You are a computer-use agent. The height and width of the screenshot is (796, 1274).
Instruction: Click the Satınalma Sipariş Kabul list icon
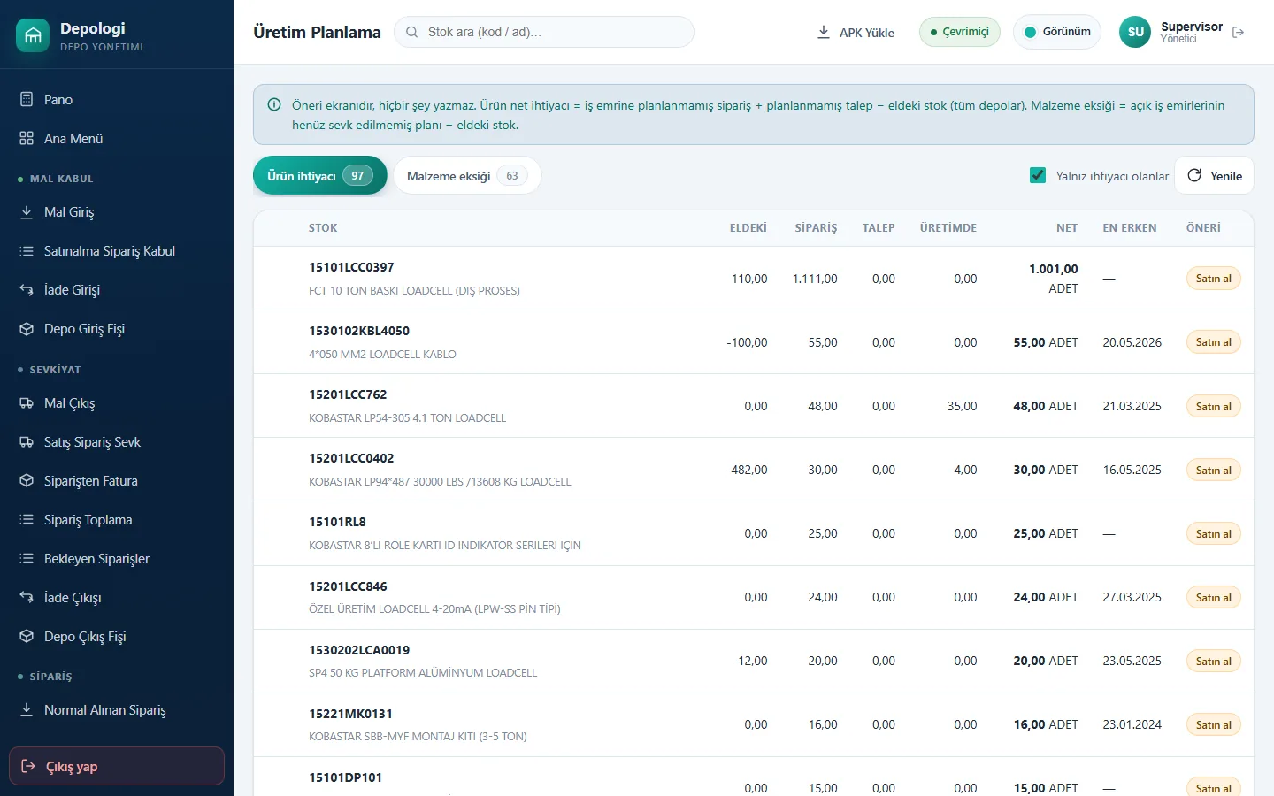(x=27, y=251)
